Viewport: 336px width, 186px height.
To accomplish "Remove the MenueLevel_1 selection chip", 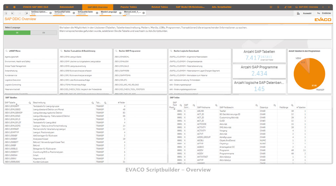I will (144, 13).
